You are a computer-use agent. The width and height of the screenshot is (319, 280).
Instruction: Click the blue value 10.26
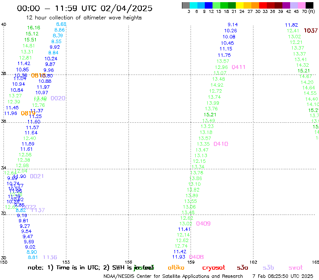231,31
